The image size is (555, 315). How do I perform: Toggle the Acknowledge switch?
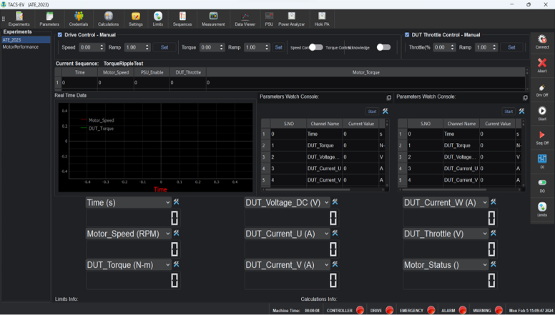[383, 47]
